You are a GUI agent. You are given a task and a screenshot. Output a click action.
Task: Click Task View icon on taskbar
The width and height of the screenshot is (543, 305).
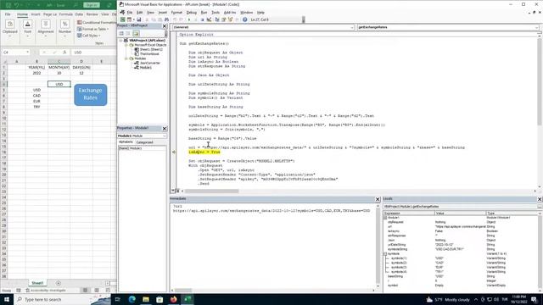118,299
